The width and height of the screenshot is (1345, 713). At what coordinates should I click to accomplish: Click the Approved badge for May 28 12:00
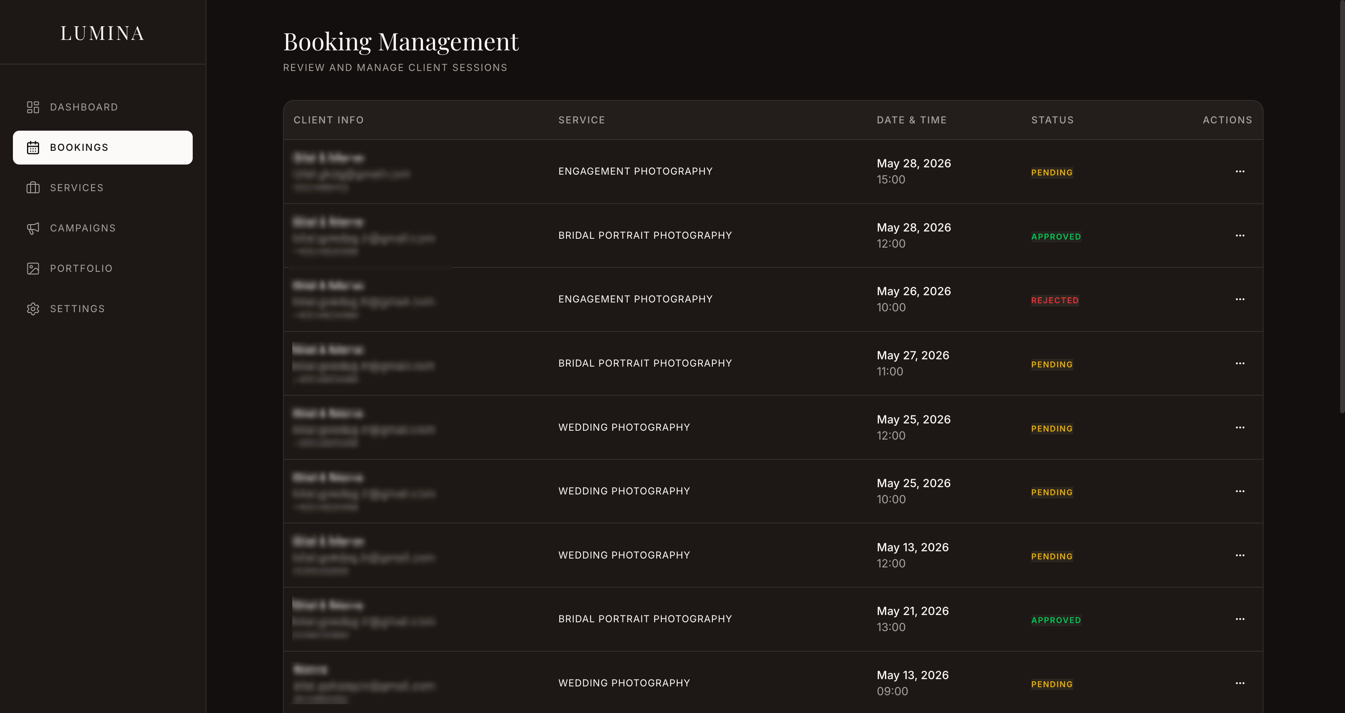[1056, 237]
